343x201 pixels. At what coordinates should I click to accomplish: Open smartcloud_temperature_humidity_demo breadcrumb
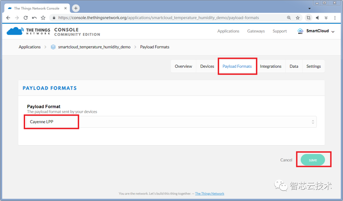[x=94, y=47]
